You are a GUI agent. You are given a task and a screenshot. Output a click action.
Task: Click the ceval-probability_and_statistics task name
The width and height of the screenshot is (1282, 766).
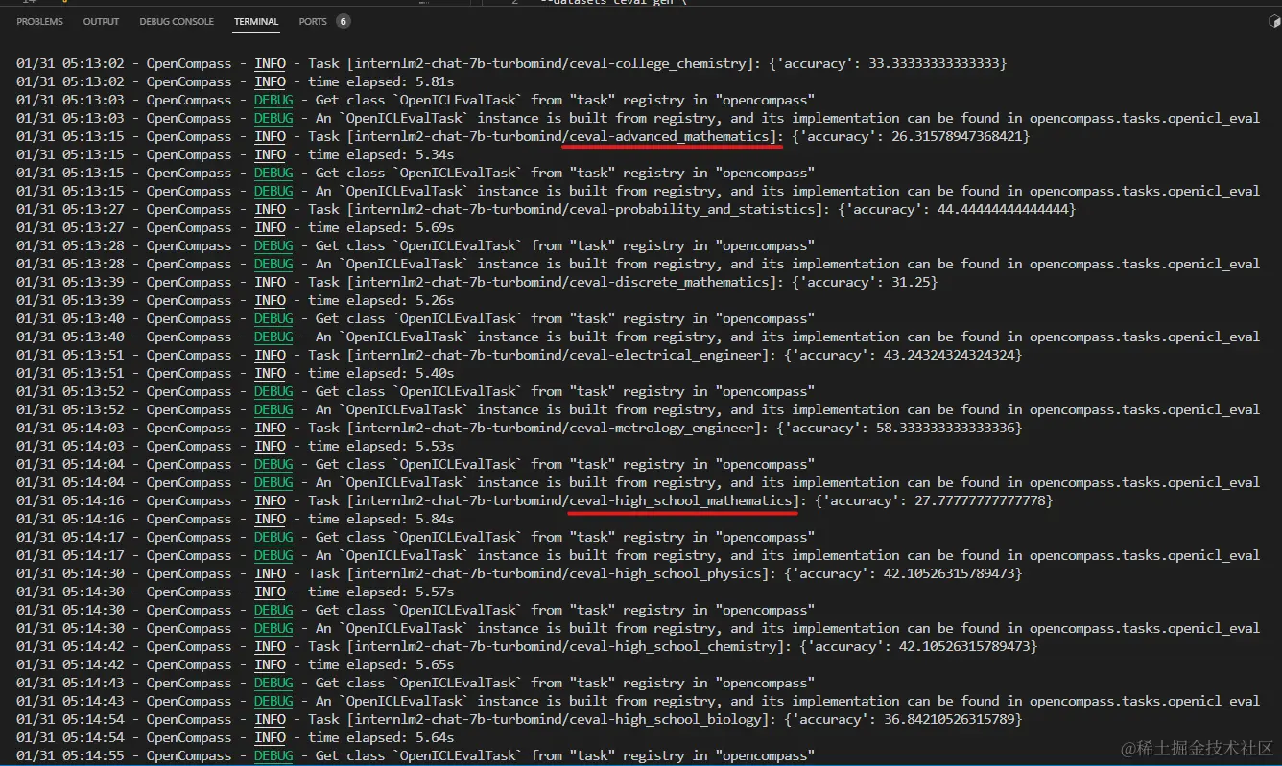pyautogui.click(x=692, y=209)
